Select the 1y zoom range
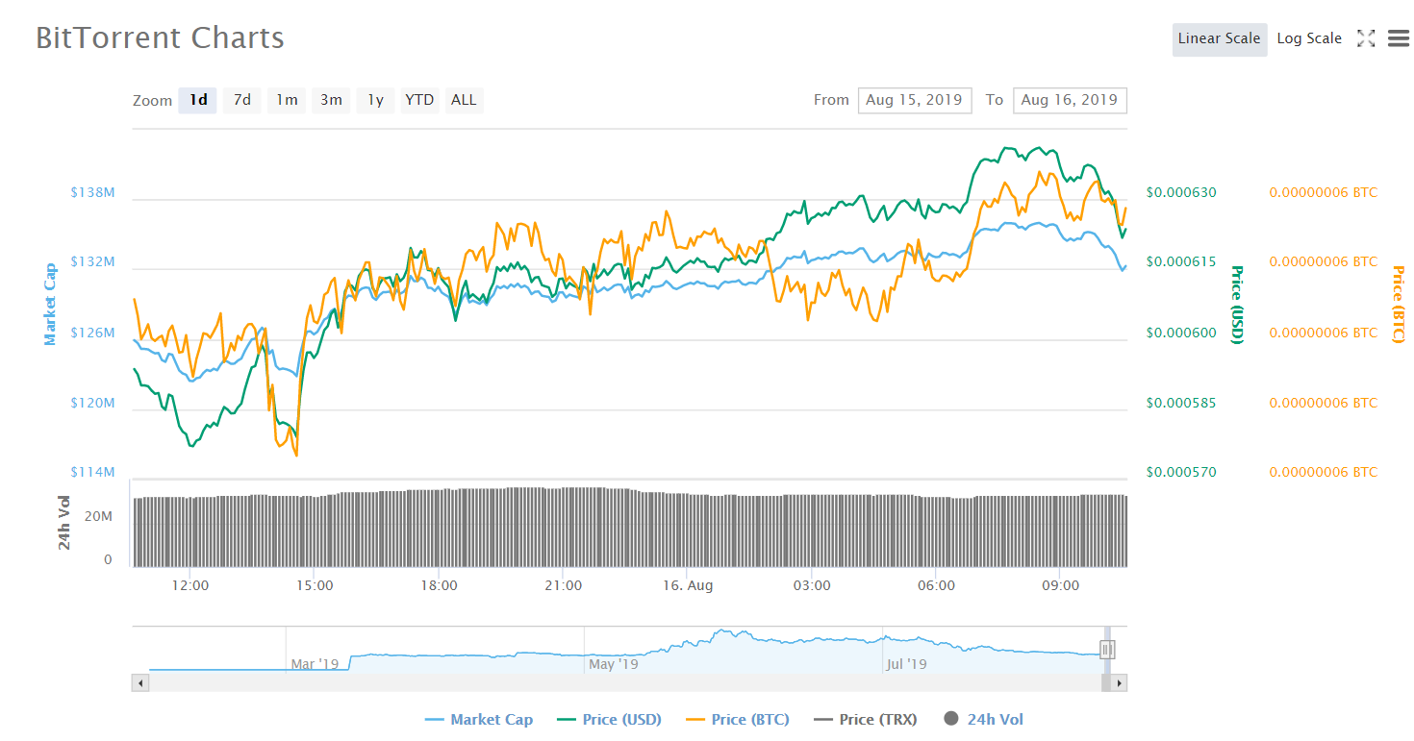This screenshot has height=741, width=1414. (375, 100)
